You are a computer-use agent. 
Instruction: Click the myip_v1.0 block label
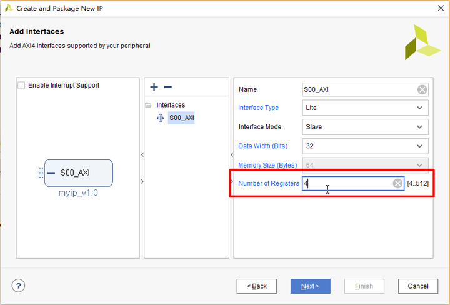[x=78, y=192]
